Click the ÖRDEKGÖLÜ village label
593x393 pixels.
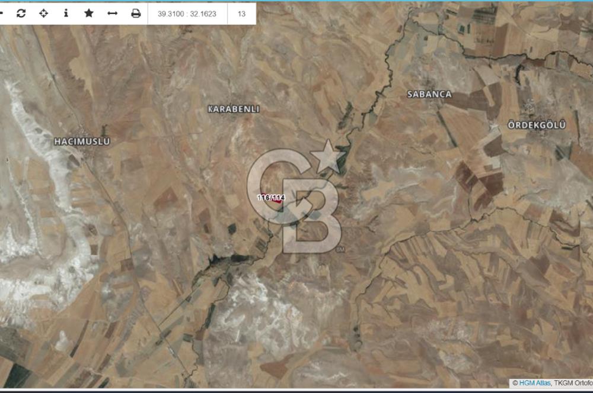click(x=537, y=125)
